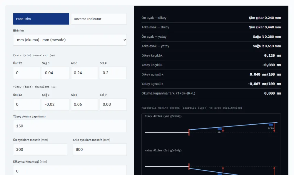
Task: Click the 'Çevre (rim) okumaları' heading
Action: point(34,55)
